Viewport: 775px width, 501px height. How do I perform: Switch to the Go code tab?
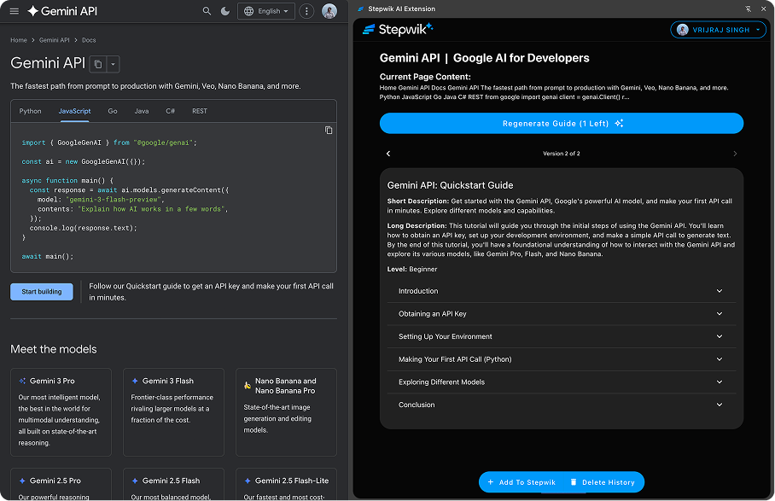(113, 111)
